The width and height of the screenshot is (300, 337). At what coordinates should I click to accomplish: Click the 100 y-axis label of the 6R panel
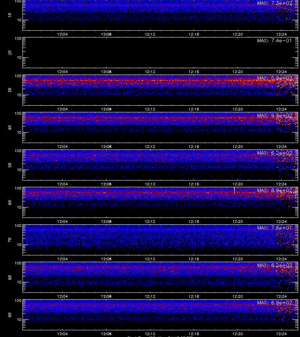18,188
